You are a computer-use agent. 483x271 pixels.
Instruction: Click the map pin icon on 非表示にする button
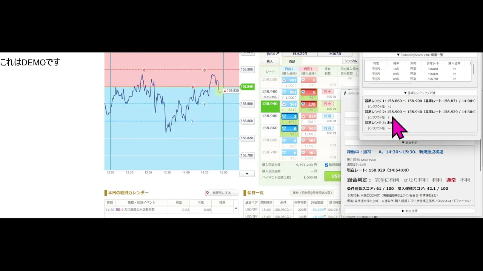[x=208, y=193]
